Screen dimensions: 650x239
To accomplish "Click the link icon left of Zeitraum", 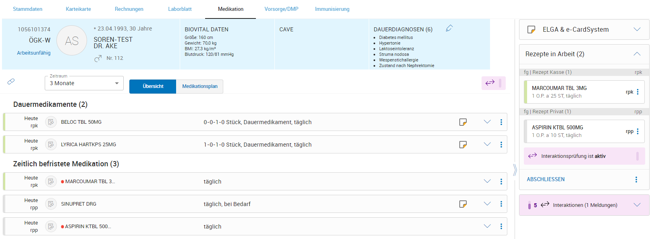I will 11,82.
